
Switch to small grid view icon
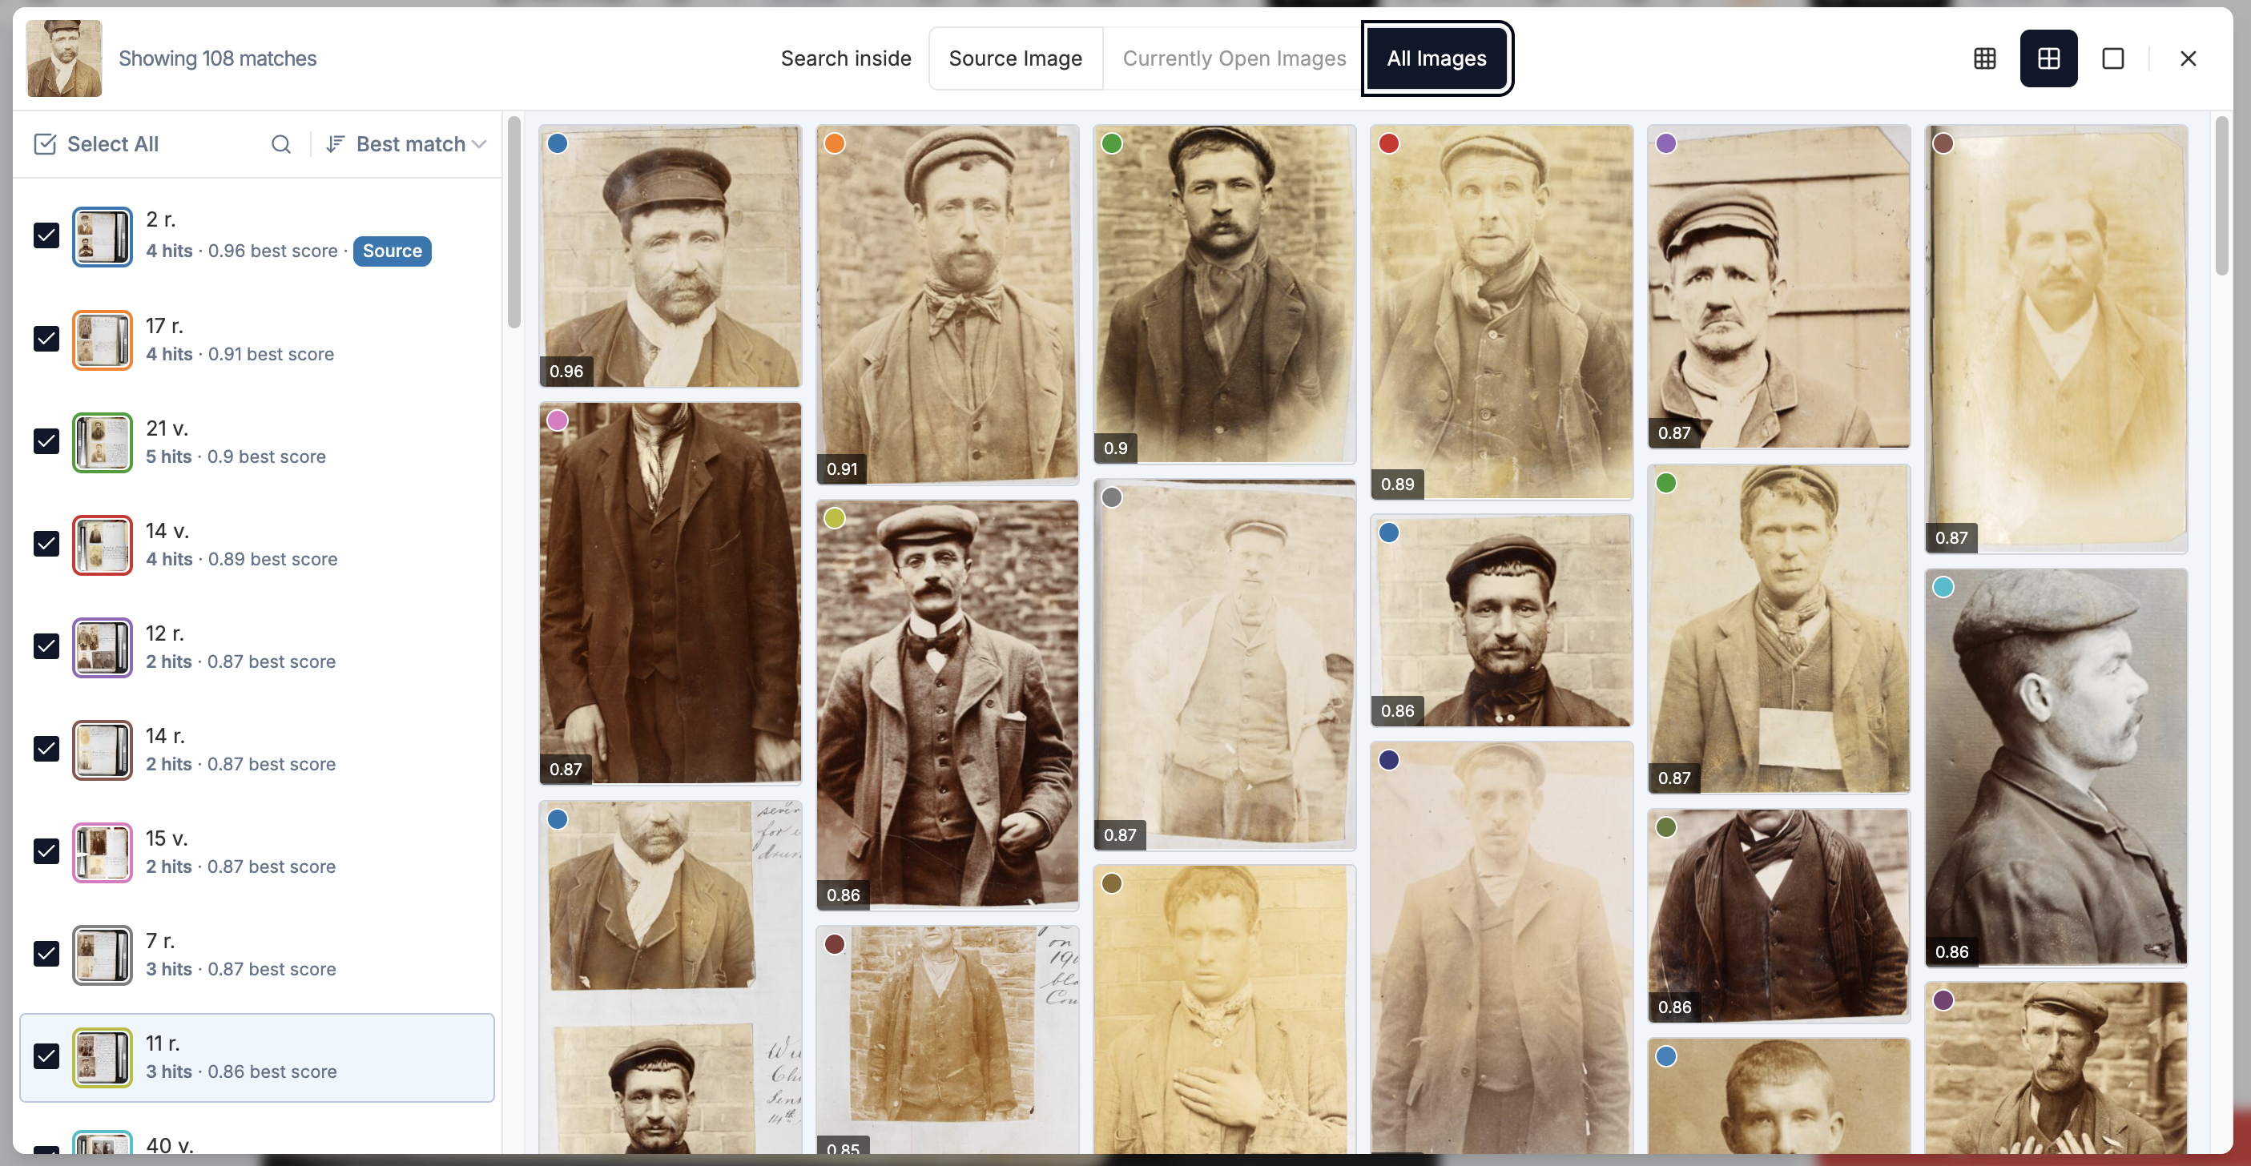coord(1984,58)
